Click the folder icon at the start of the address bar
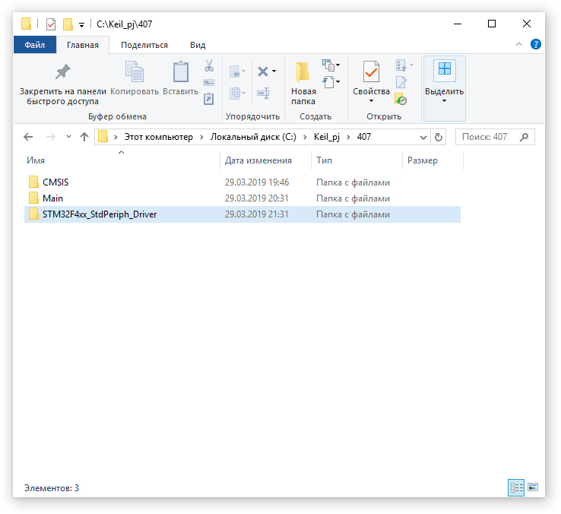561x514 pixels. [x=103, y=137]
